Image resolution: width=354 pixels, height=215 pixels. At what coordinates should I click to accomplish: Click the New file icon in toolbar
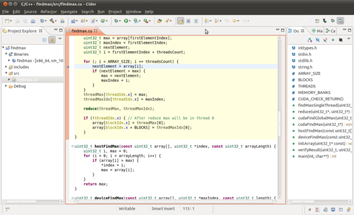tap(7, 21)
